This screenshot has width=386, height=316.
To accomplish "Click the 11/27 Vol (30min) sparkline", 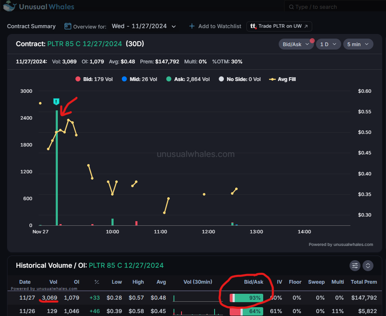I will click(198, 298).
